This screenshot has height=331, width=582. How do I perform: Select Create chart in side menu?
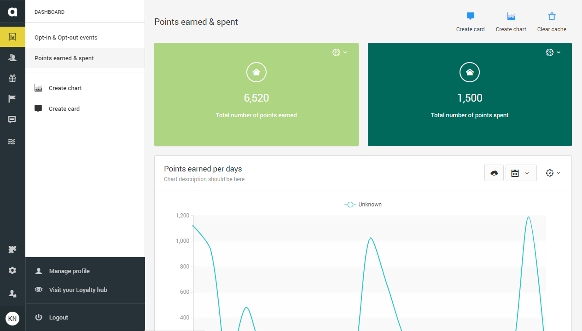65,88
